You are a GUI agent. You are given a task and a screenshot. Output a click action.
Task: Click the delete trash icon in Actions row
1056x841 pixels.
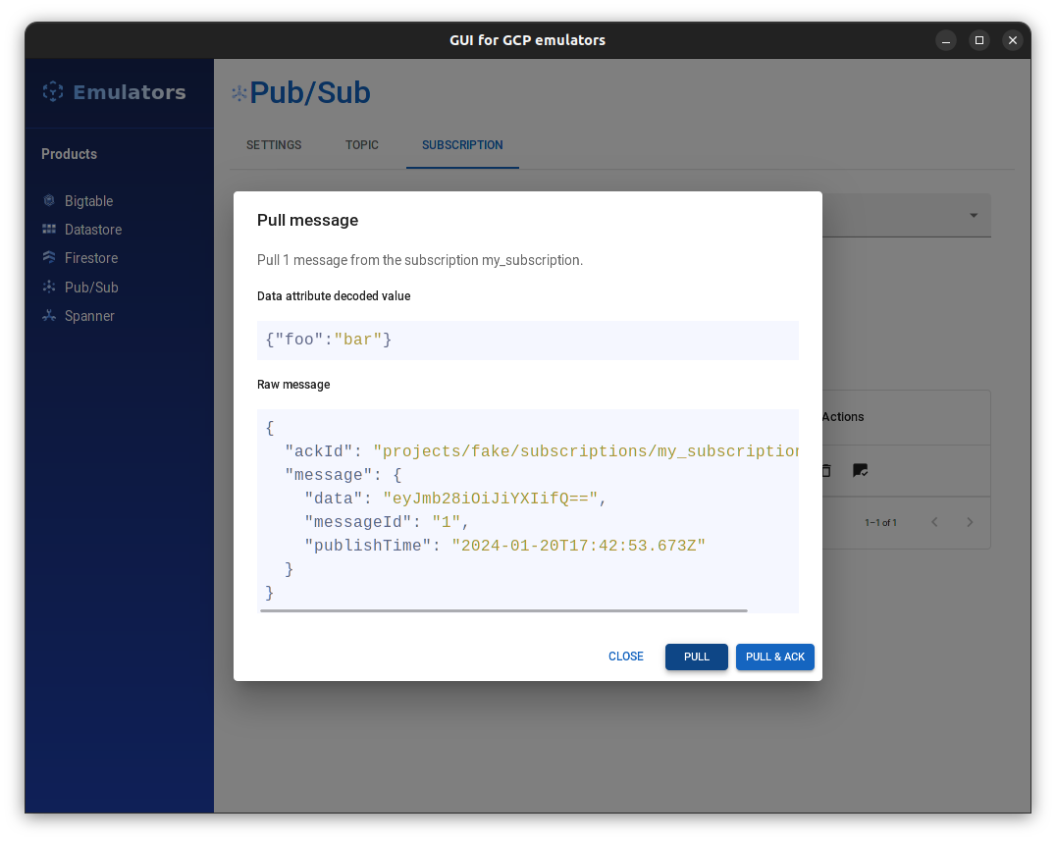coord(826,471)
